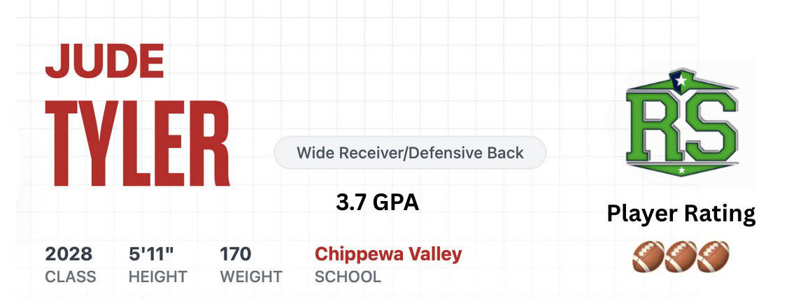The width and height of the screenshot is (803, 303).
Task: Click the first name JUDE
Action: [x=105, y=61]
